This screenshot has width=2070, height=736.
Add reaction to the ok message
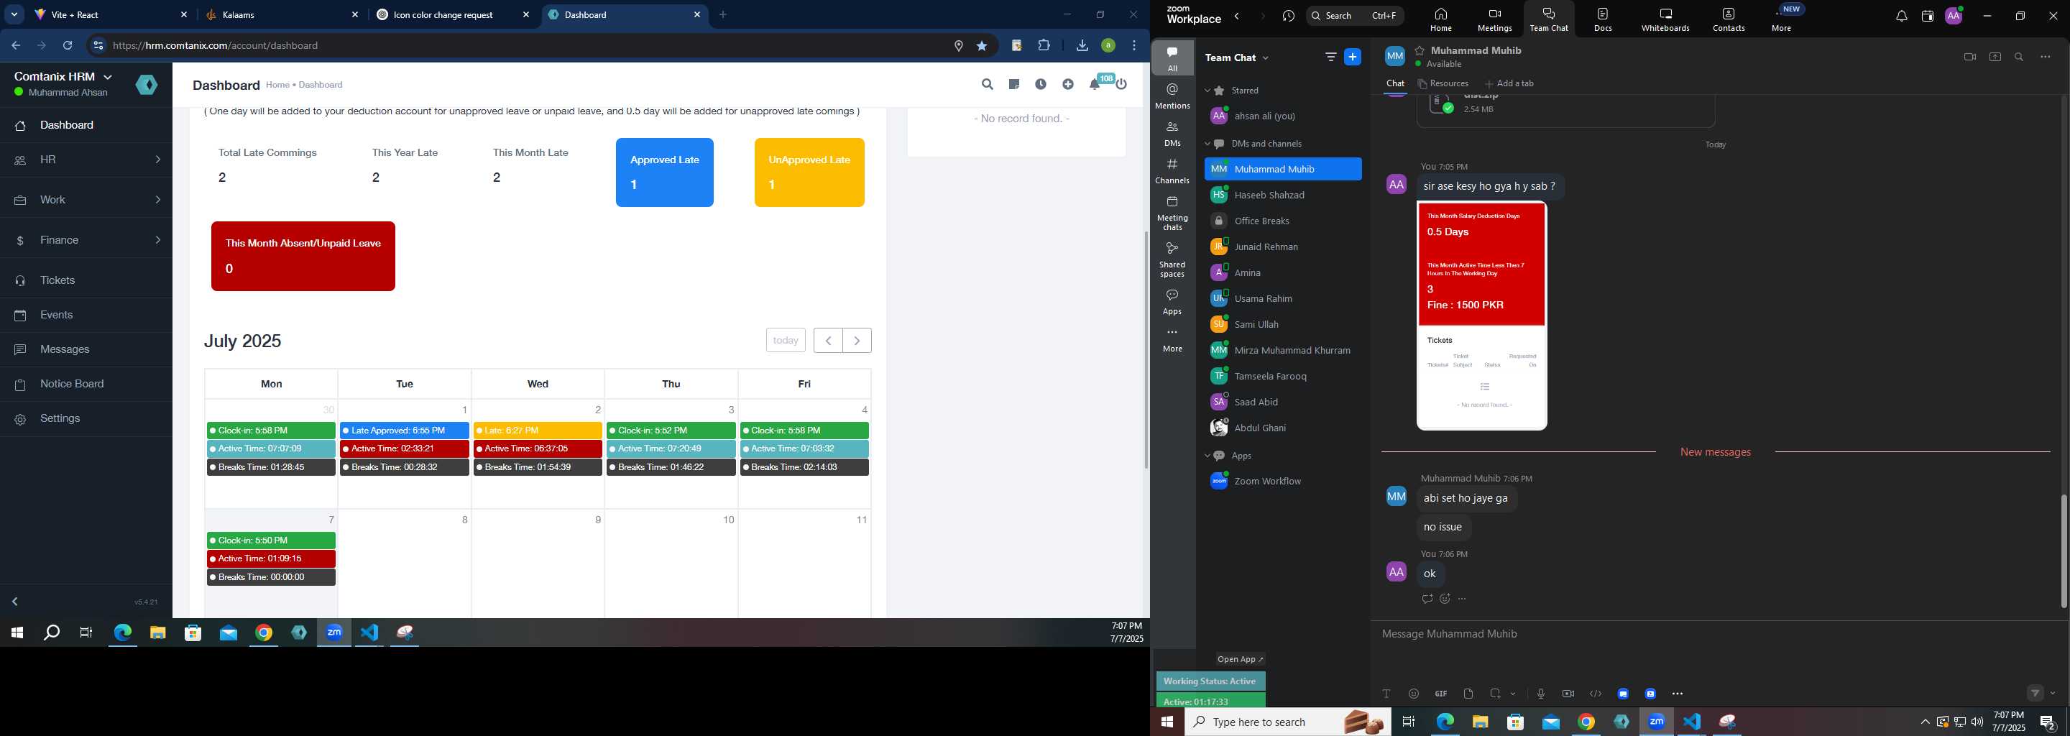point(1445,599)
